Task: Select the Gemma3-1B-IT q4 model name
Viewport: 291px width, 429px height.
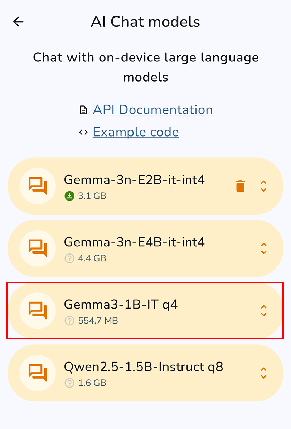Action: click(121, 304)
